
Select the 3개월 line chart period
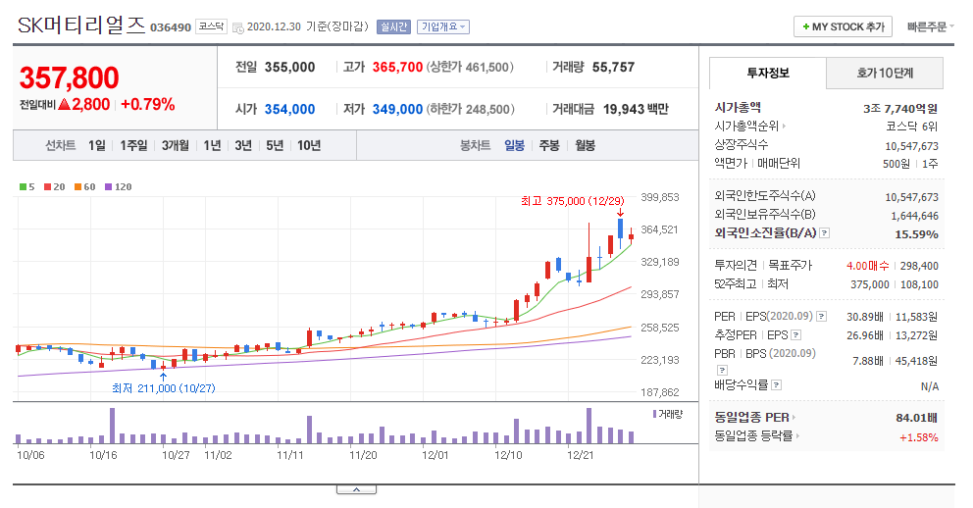[176, 145]
